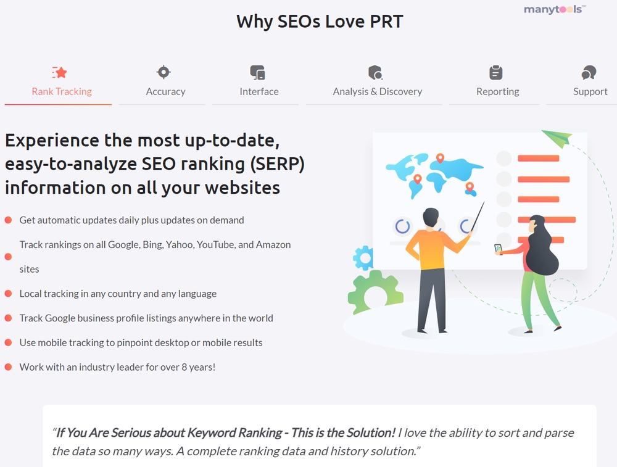The height and width of the screenshot is (467, 617).
Task: Click the Interface devices icon
Action: pyautogui.click(x=258, y=73)
